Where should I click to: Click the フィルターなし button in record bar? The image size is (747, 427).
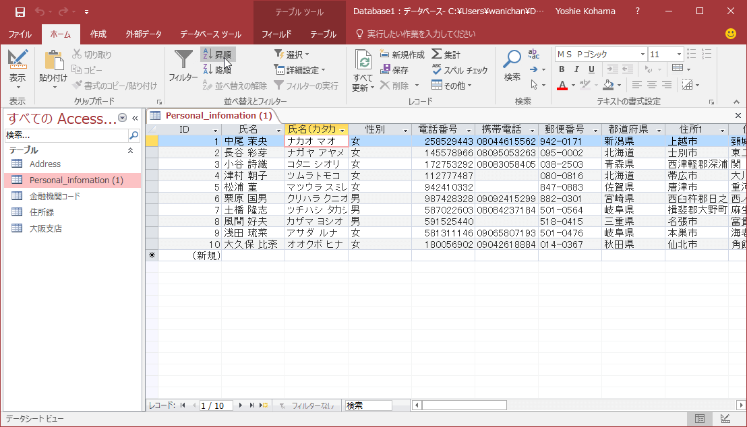[307, 405]
